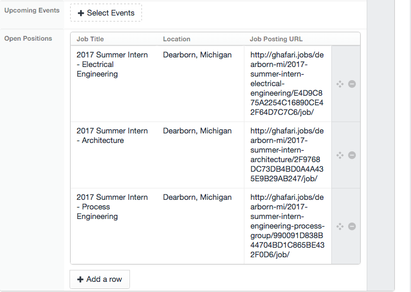Click the Select Events button
Screen dimensions: 411x292
(106, 13)
